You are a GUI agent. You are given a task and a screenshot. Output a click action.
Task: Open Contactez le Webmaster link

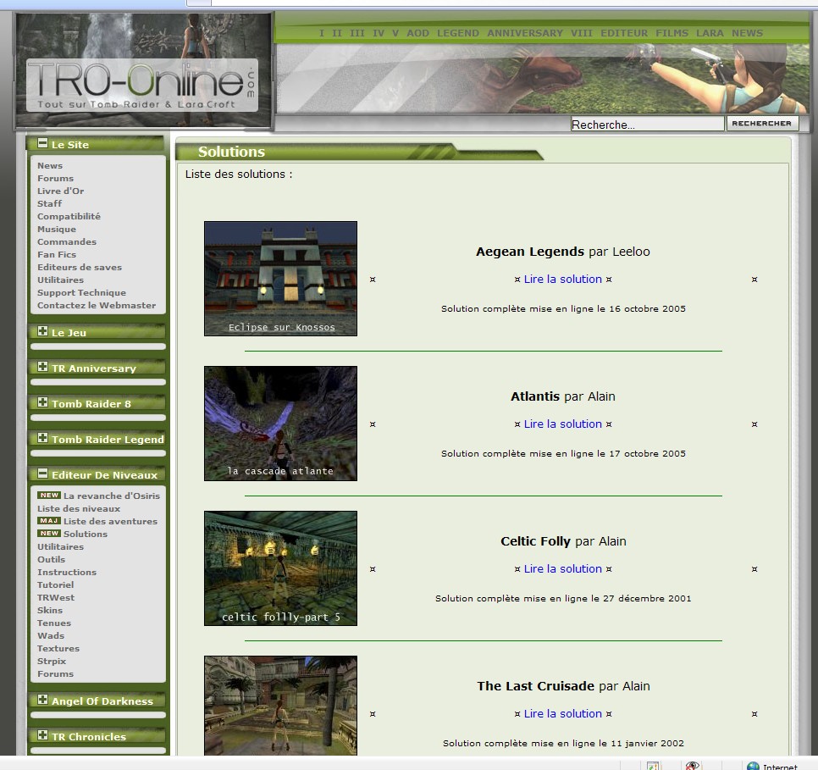click(97, 305)
